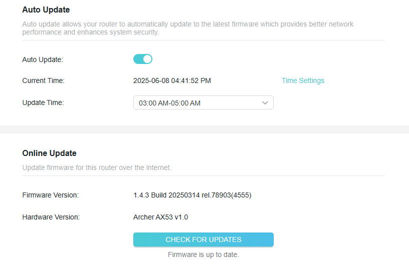
Task: Click the 'Update firmware for this router' description
Action: (x=97, y=167)
